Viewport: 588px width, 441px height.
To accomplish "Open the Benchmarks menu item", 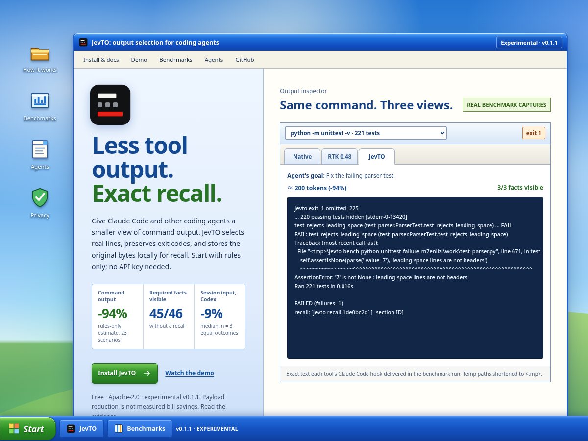I will click(x=176, y=60).
